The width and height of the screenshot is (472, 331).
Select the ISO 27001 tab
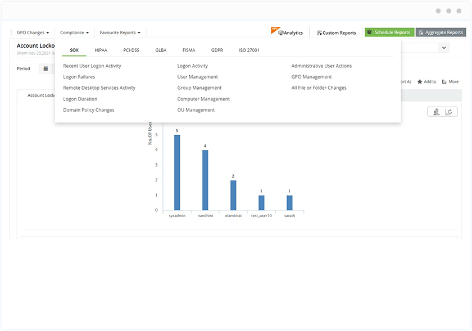249,50
